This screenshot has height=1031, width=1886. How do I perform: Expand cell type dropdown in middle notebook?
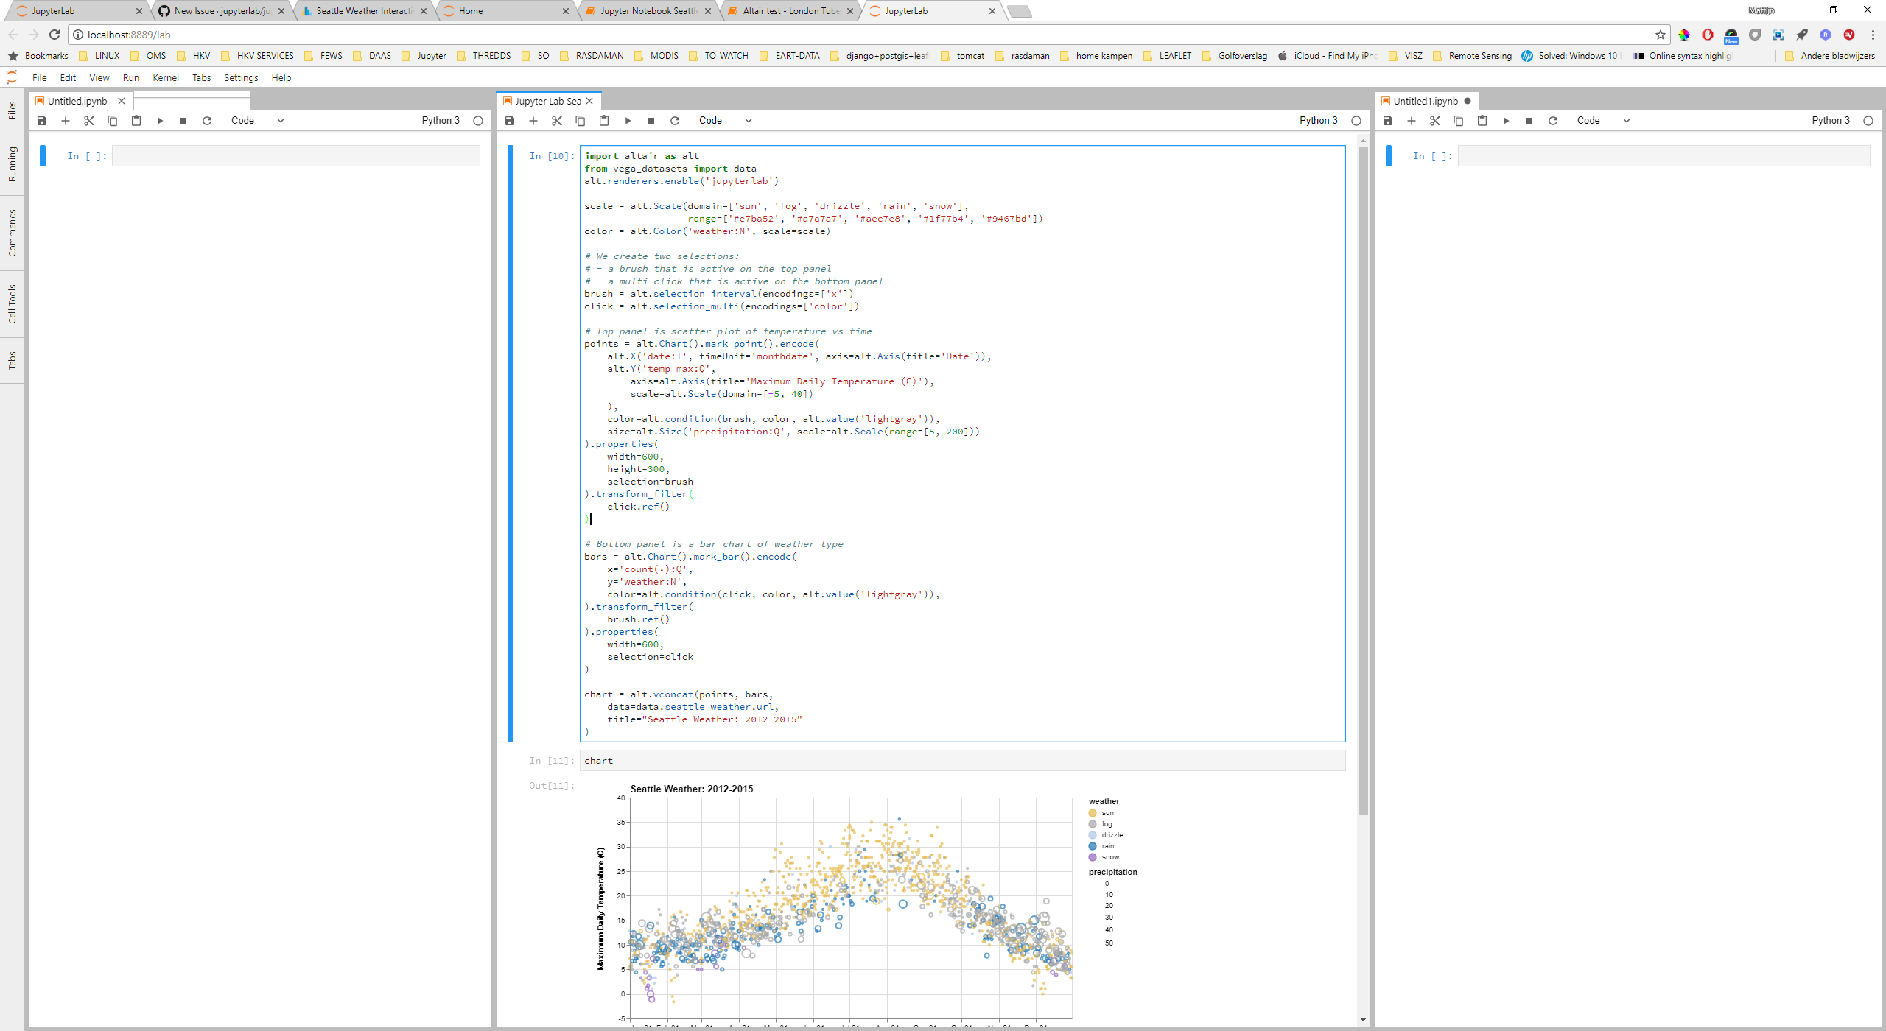pyautogui.click(x=725, y=121)
